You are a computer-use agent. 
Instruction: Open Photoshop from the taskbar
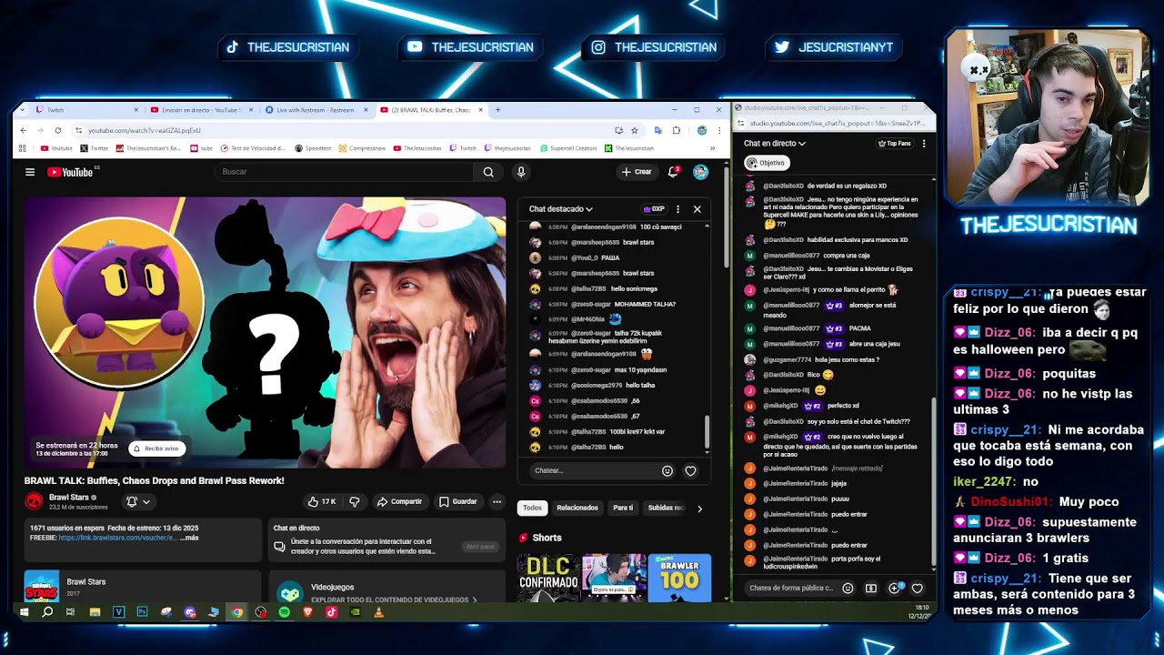click(142, 612)
